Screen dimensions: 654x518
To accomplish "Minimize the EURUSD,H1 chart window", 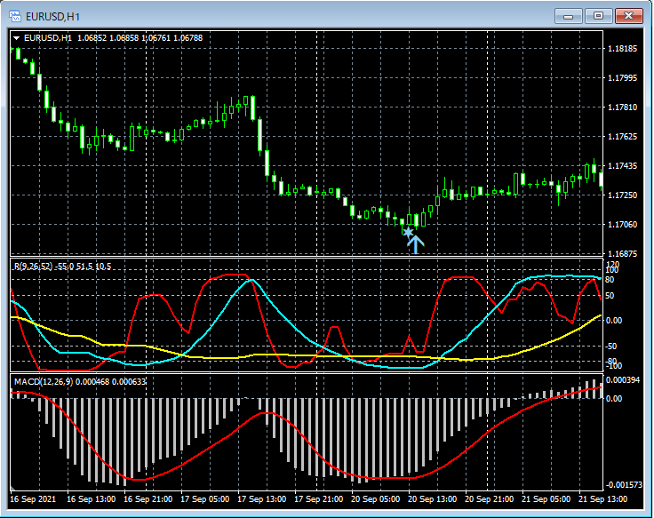I will click(x=569, y=16).
